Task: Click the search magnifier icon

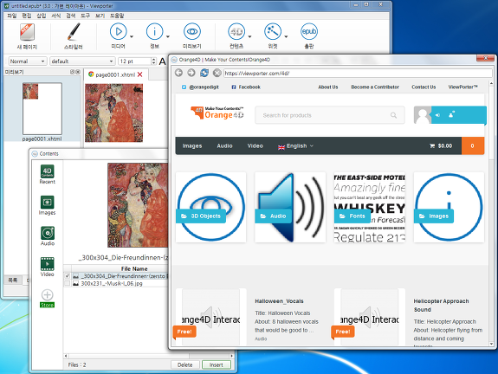Action: (393, 115)
